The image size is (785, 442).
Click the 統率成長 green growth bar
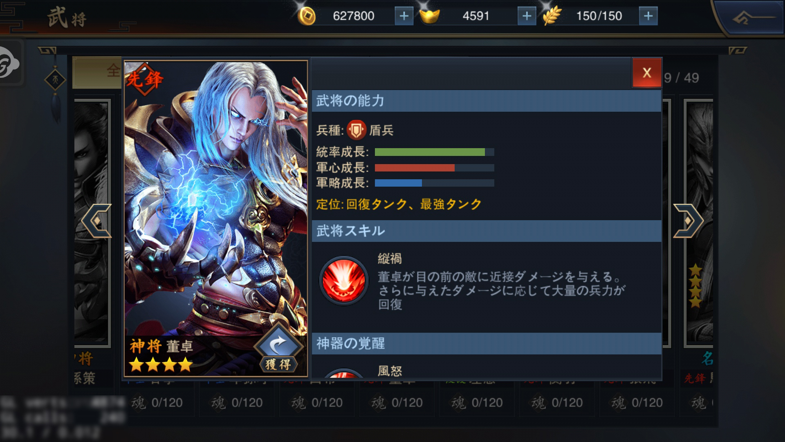434,152
